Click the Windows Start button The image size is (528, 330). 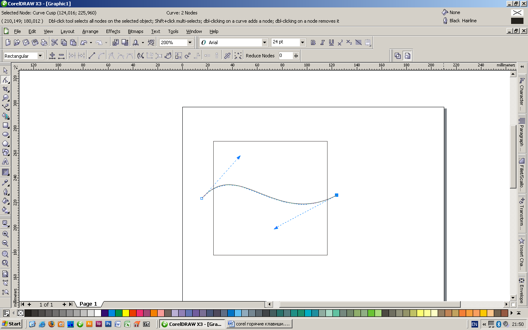click(x=12, y=324)
